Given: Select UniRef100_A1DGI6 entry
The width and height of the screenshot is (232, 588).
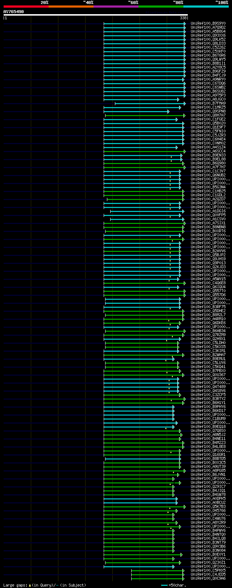Looking at the screenshot, I should click(x=208, y=211).
